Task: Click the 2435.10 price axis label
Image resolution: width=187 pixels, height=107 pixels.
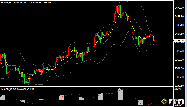Action: [x=179, y=25]
